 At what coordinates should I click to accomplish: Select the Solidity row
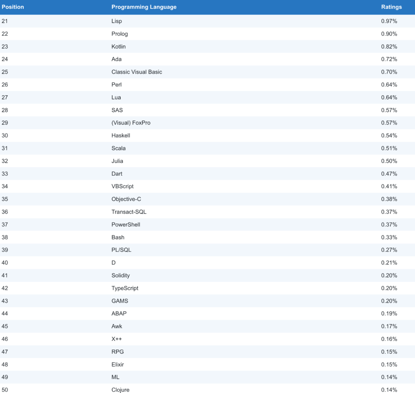207,275
